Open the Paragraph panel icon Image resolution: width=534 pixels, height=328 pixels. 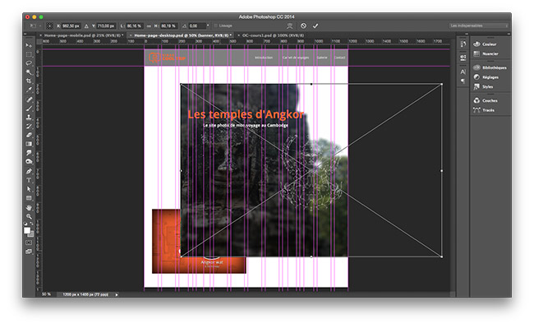tap(463, 81)
